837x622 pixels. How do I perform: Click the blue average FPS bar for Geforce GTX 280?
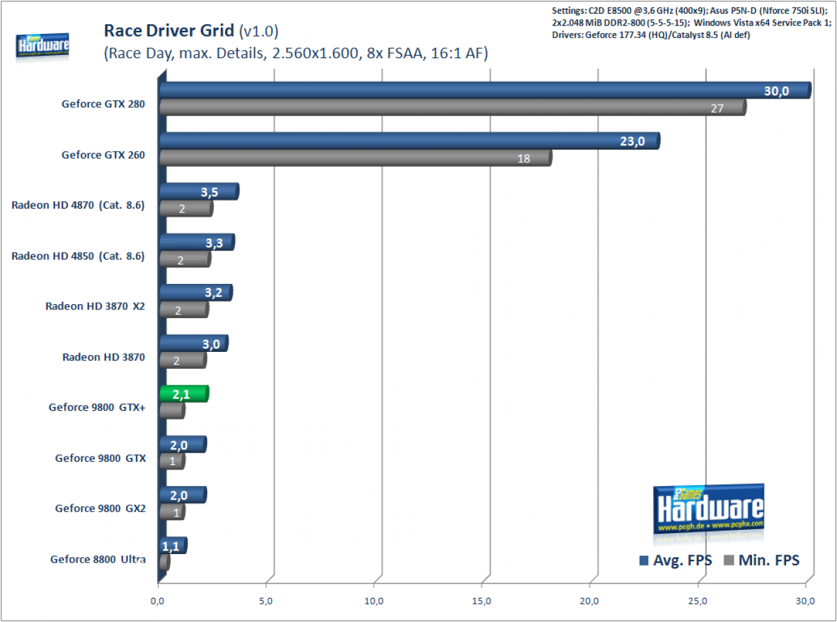click(x=485, y=91)
